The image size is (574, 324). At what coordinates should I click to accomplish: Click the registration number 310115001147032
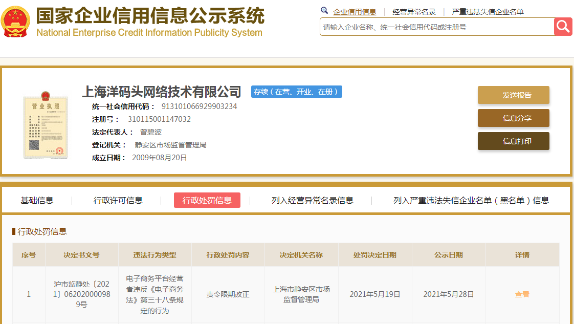159,119
